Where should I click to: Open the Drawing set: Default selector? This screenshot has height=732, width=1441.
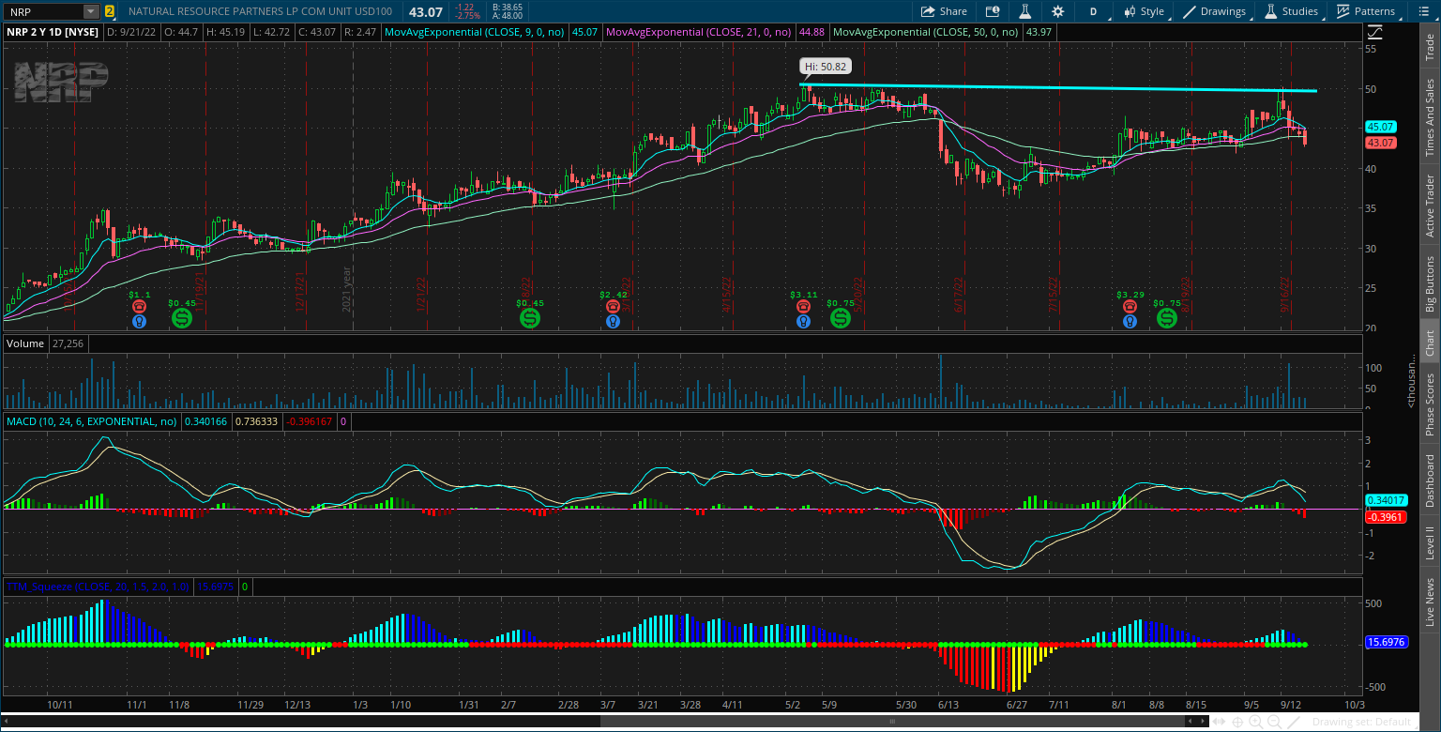1361,722
